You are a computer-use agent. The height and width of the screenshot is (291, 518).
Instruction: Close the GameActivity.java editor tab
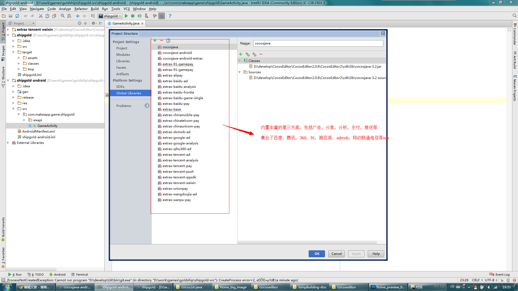142,24
